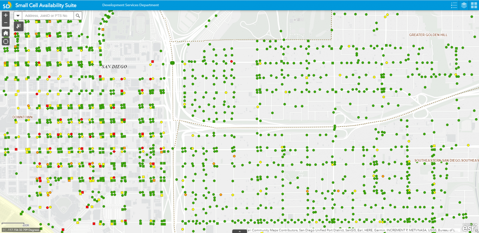The image size is (479, 233).
Task: Click the SOUTHEASTERN SAN DIEGO map label
Action: [447, 161]
